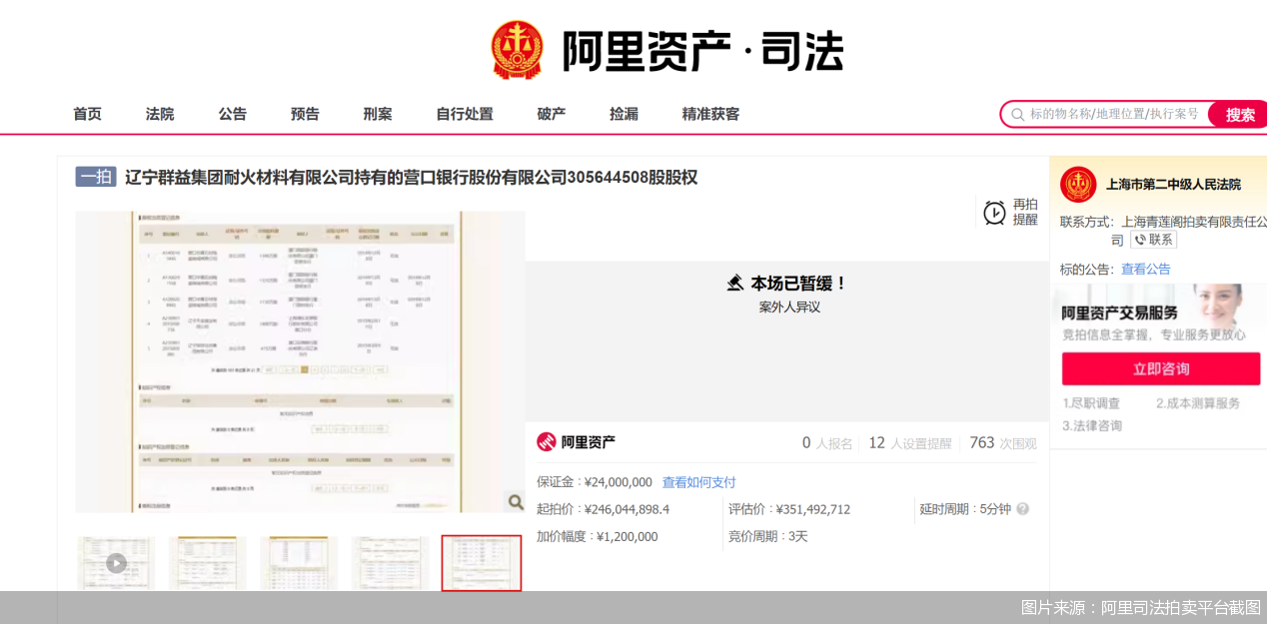This screenshot has height=624, width=1267.
Task: Click the help icon next to 延时周期
Action: [x=1023, y=509]
